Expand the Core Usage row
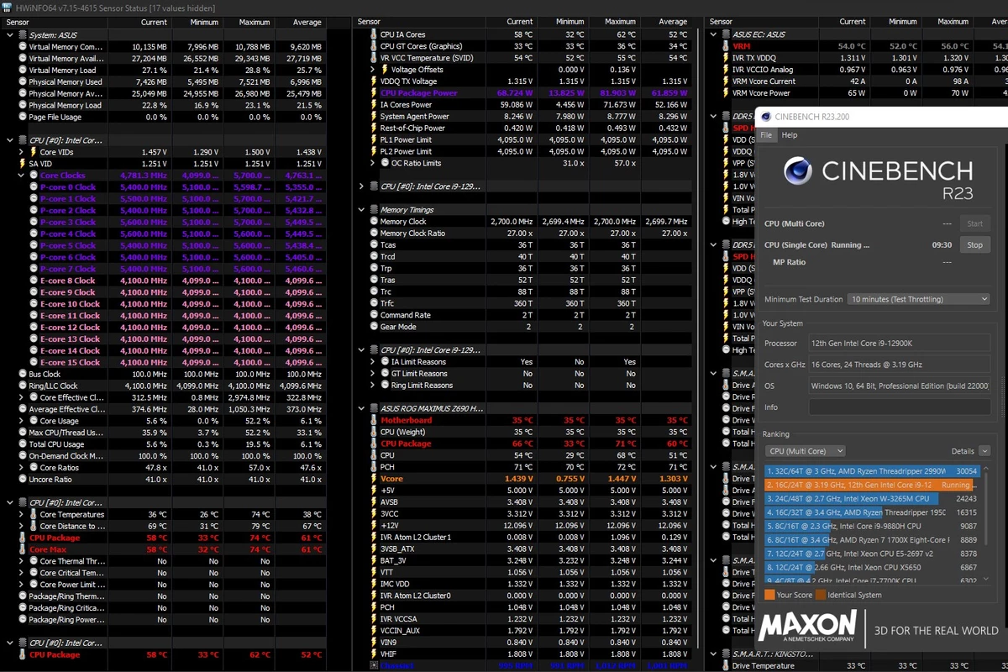1008x672 pixels. (22, 421)
